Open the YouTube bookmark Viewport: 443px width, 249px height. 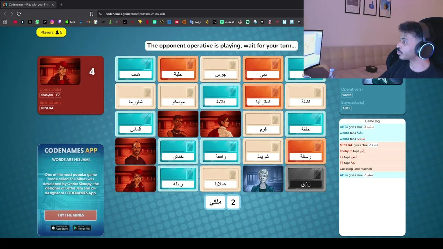[15, 22]
